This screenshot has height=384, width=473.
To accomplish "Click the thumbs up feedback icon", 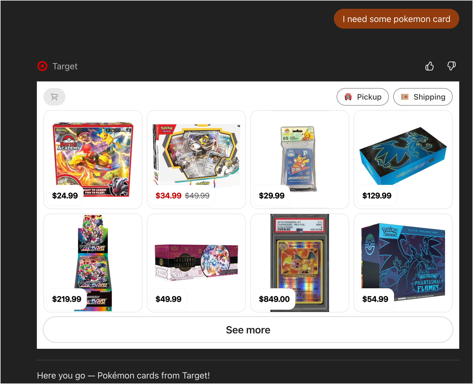I will (429, 66).
